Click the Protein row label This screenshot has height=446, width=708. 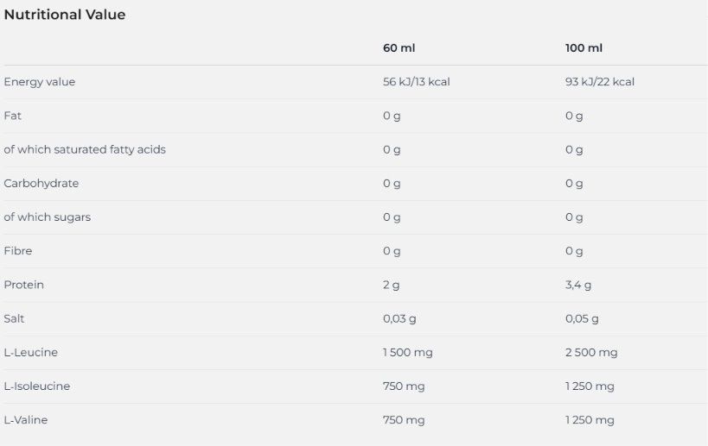(24, 285)
